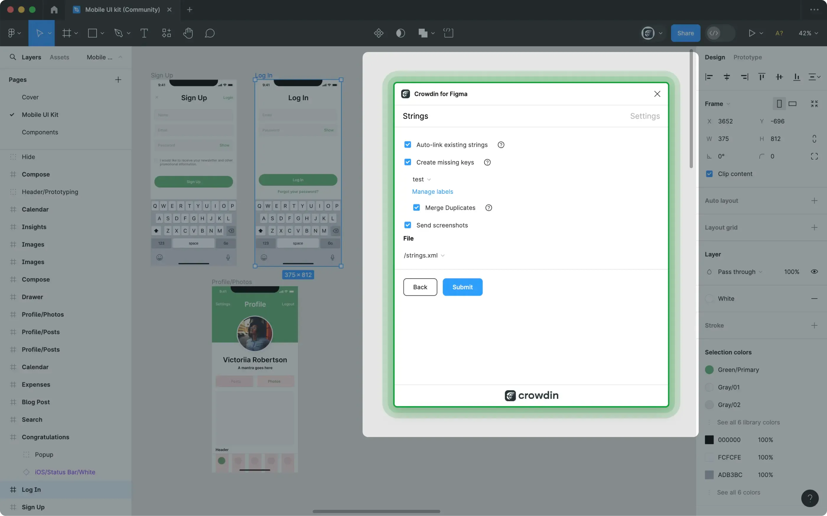Switch to Design tab in right panel
827x516 pixels.
pyautogui.click(x=715, y=57)
